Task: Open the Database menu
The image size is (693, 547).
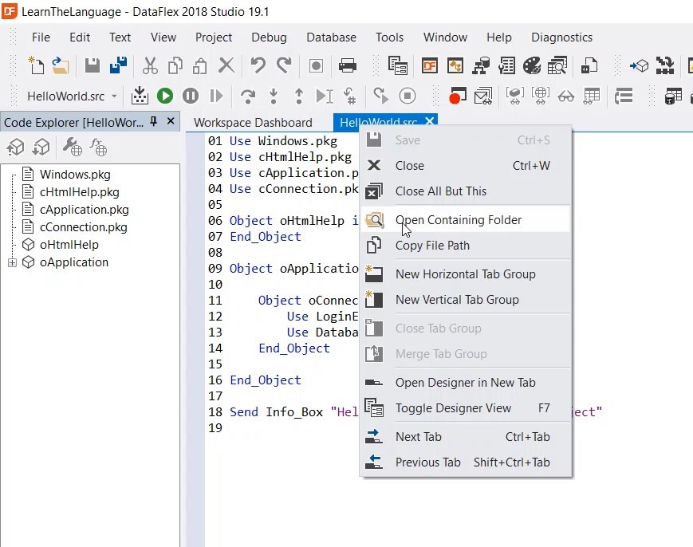Action: (331, 37)
